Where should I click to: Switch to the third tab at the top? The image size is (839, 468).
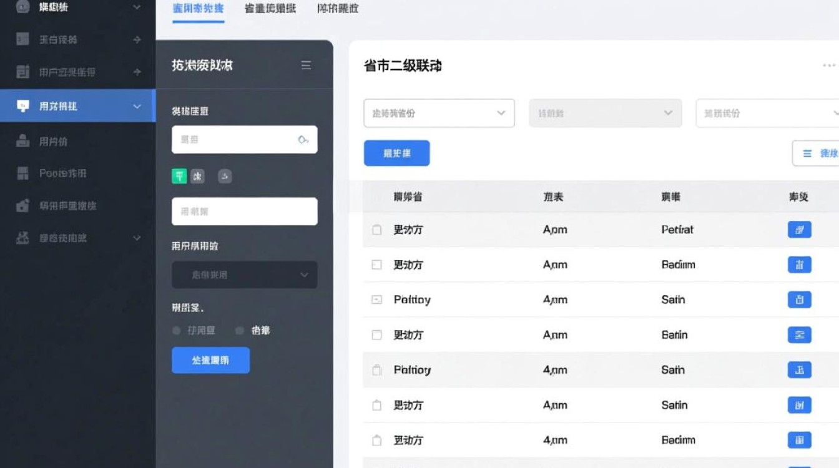pyautogui.click(x=338, y=9)
